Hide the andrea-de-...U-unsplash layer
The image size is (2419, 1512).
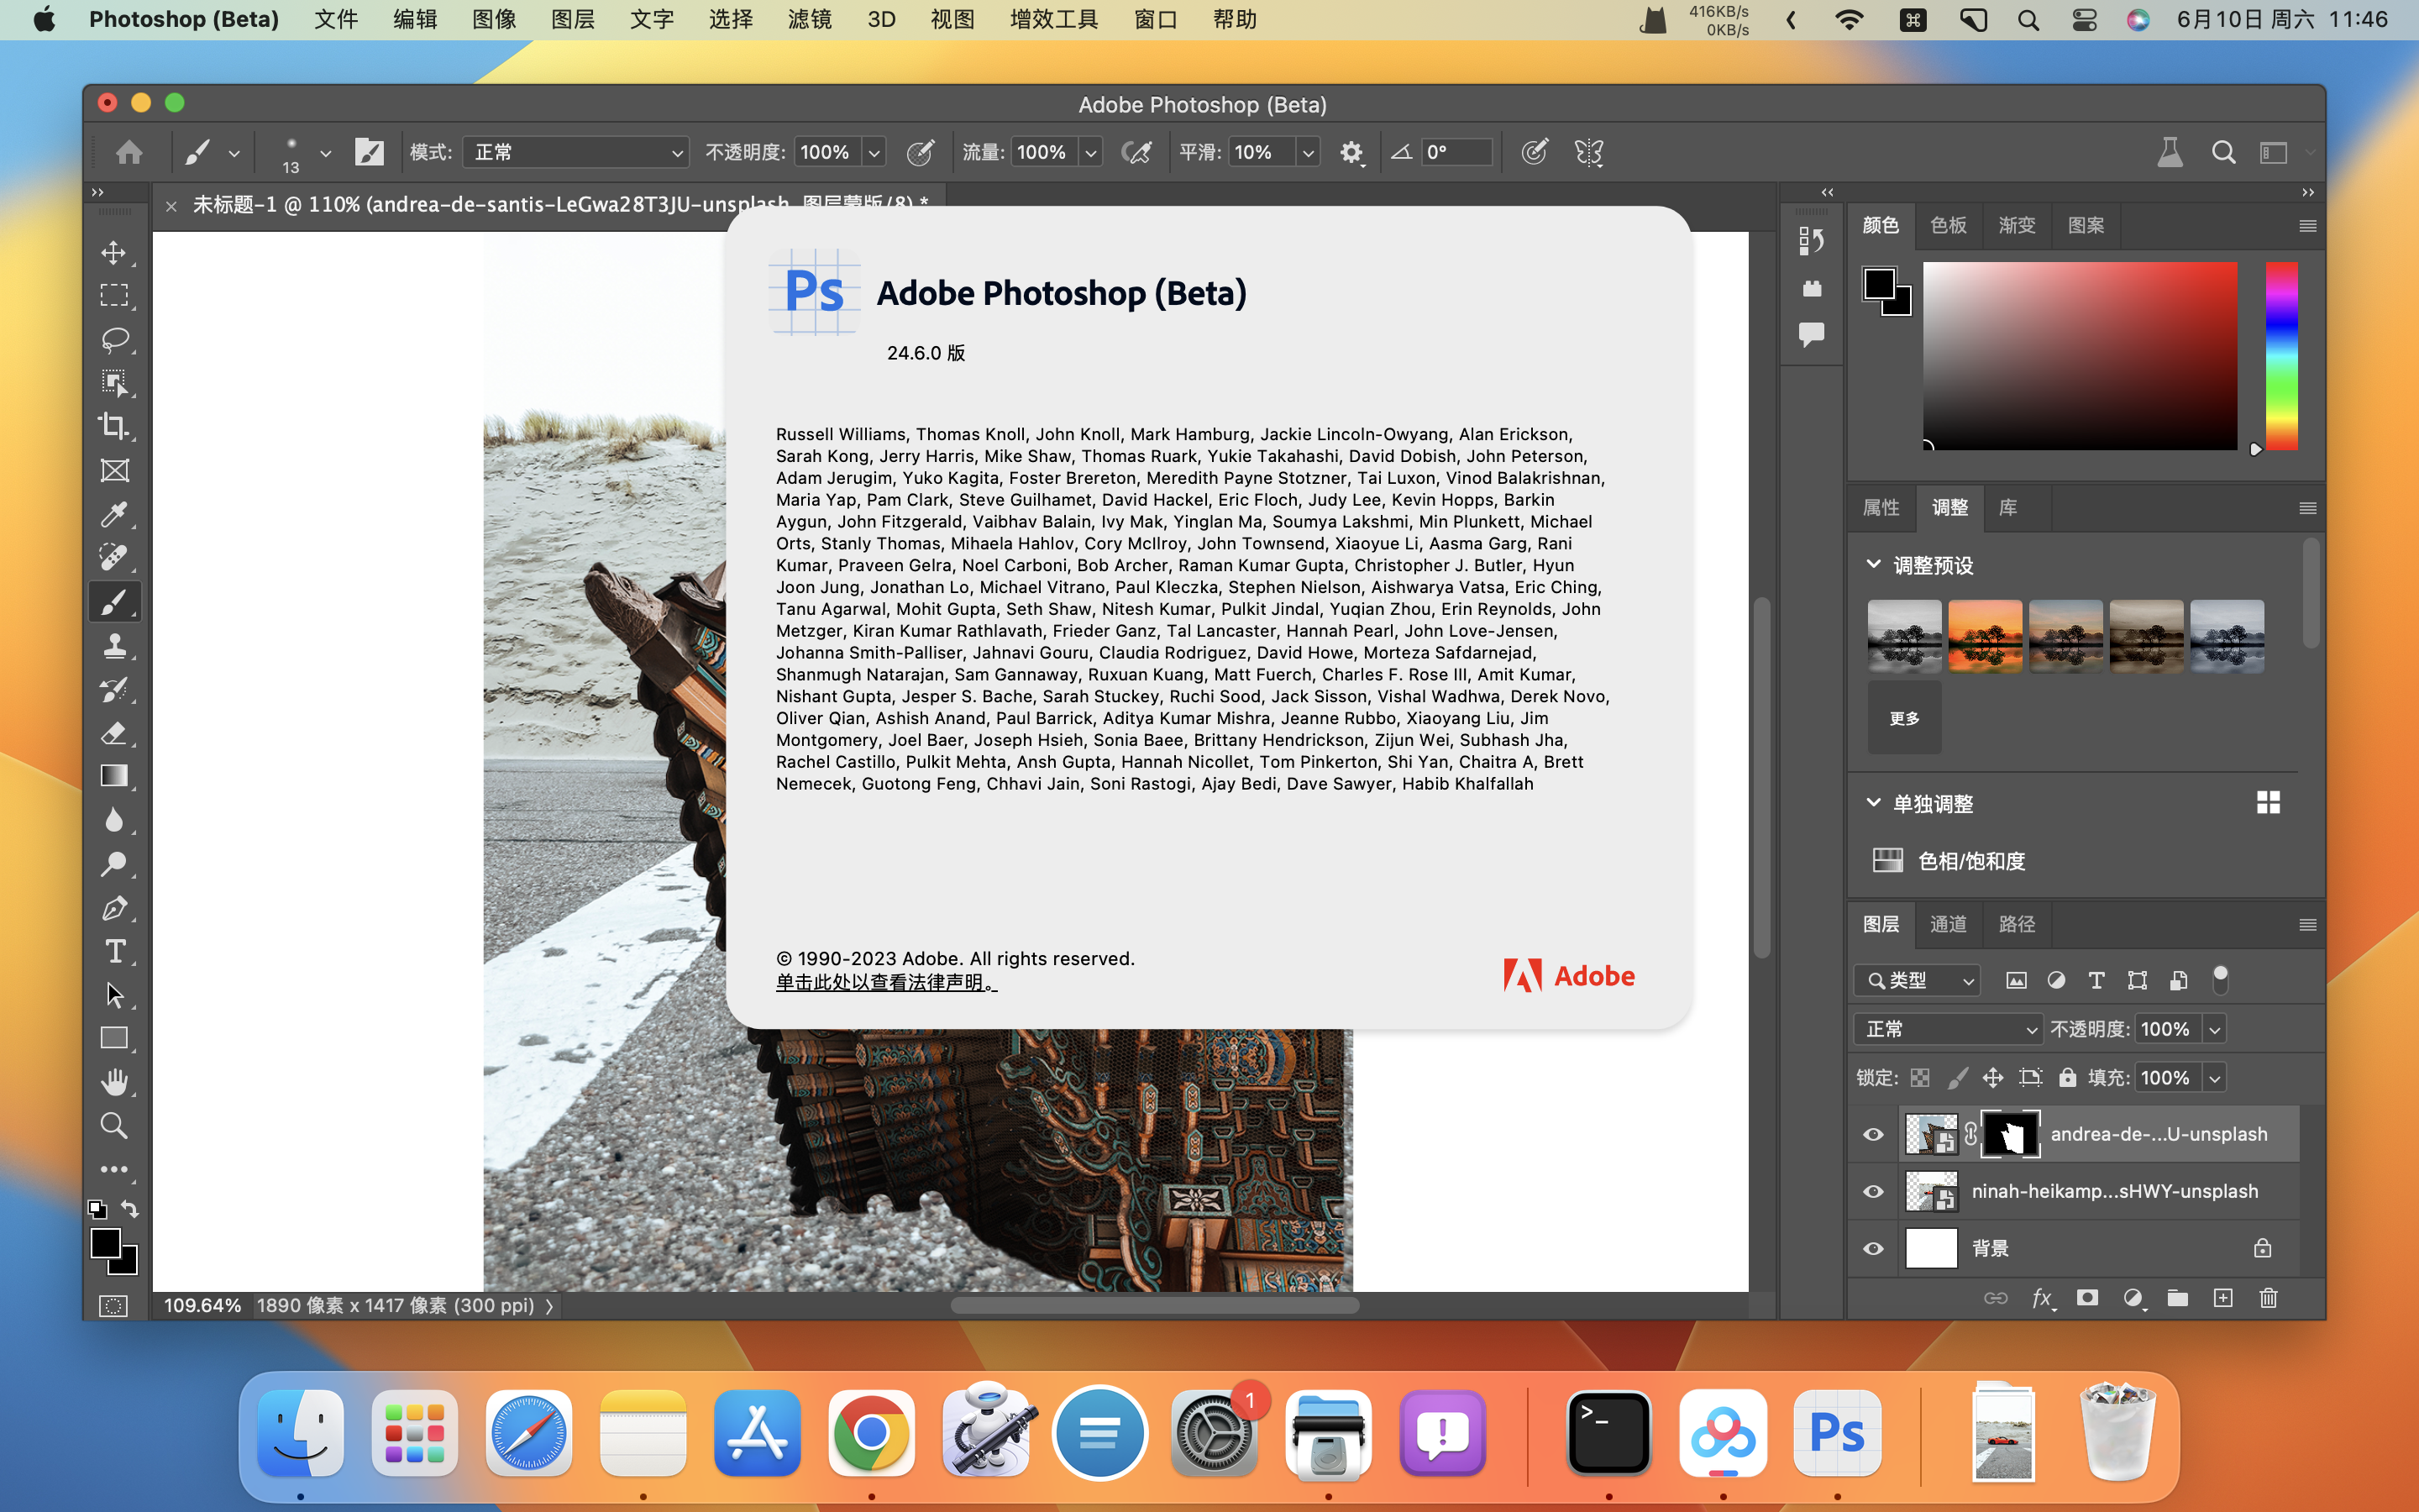(x=1873, y=1134)
